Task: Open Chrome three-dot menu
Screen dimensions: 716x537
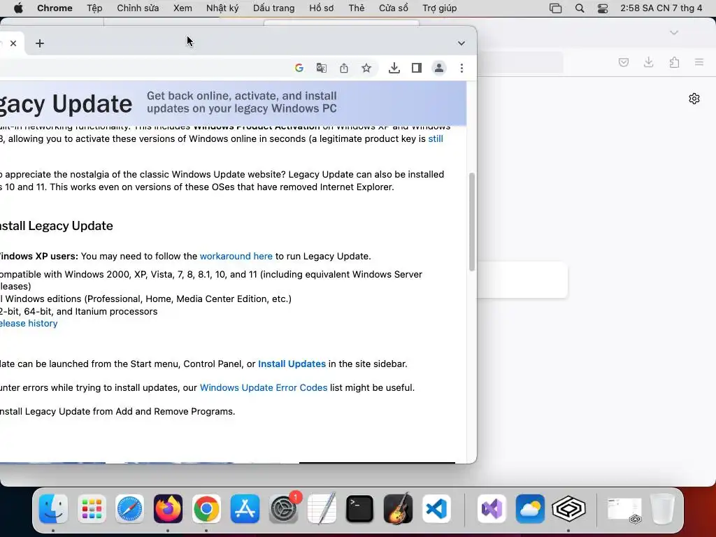Action: (x=461, y=68)
